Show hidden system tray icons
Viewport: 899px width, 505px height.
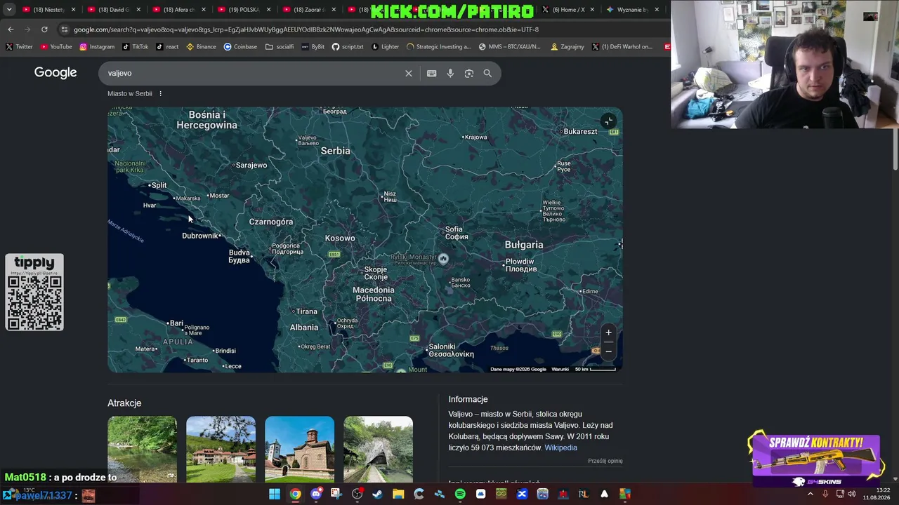coord(811,494)
